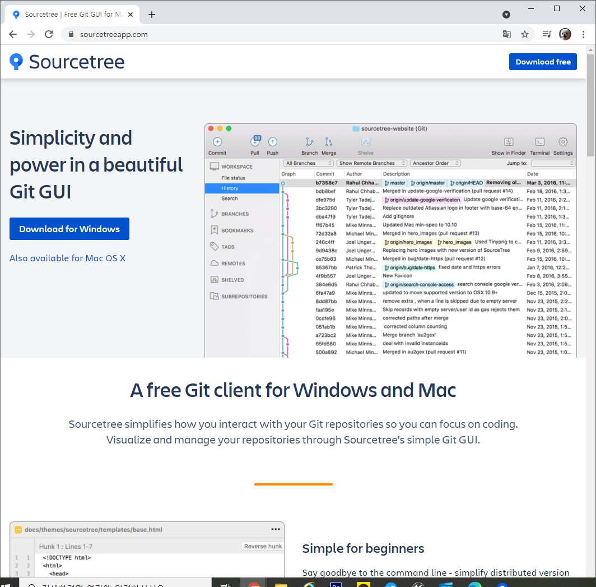Click the Terminal icon in the app toolbar
The height and width of the screenshot is (587, 596).
click(540, 142)
